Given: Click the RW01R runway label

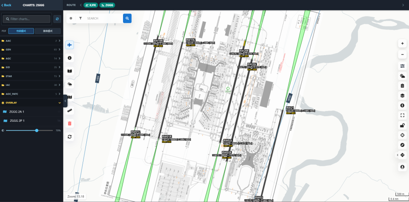Looking at the screenshot, I should (167, 136).
